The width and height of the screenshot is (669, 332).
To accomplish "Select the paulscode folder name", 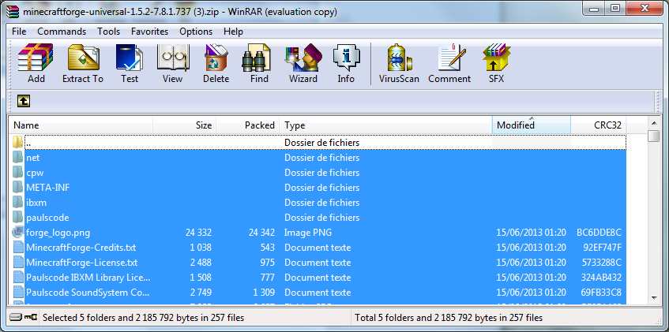I will (x=47, y=218).
